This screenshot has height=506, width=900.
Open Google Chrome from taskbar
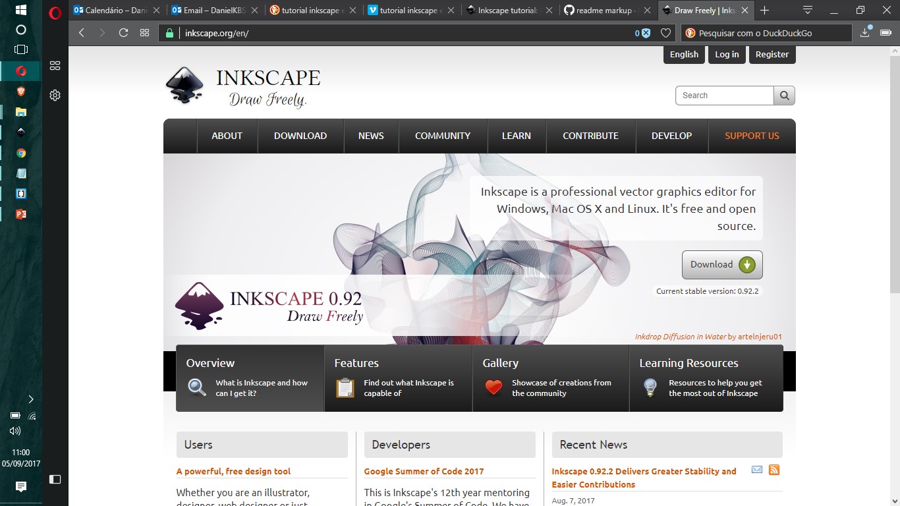tap(20, 153)
